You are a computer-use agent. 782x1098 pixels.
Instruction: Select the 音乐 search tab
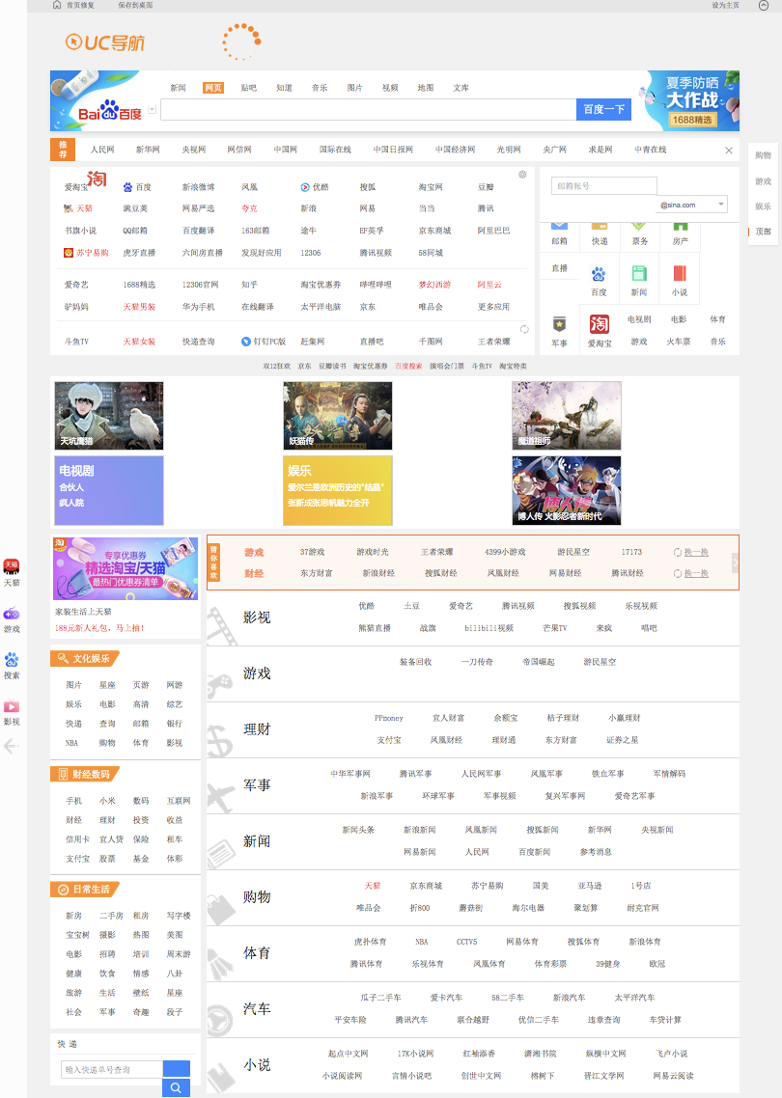pyautogui.click(x=320, y=88)
